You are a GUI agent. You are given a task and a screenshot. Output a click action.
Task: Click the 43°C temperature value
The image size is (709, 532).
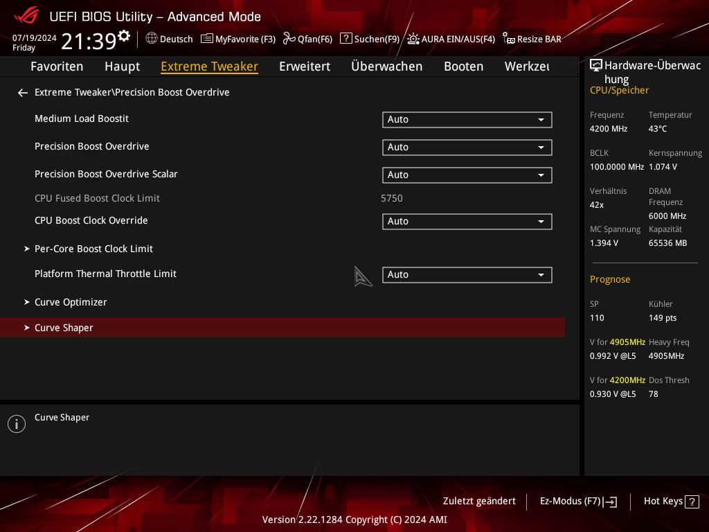coord(658,129)
